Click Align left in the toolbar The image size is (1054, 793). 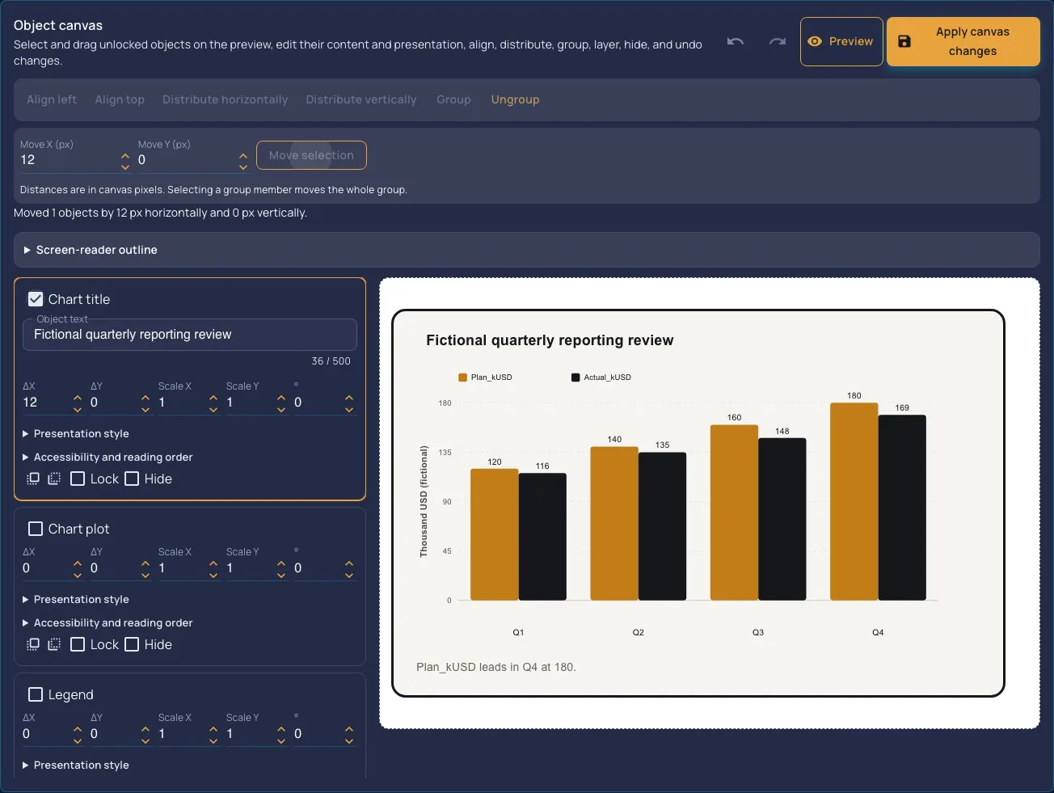[x=52, y=99]
